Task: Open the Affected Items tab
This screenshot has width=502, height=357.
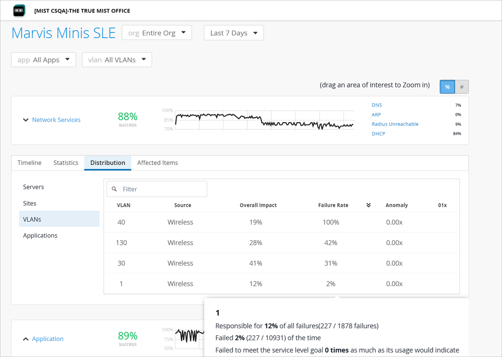Action: click(158, 163)
